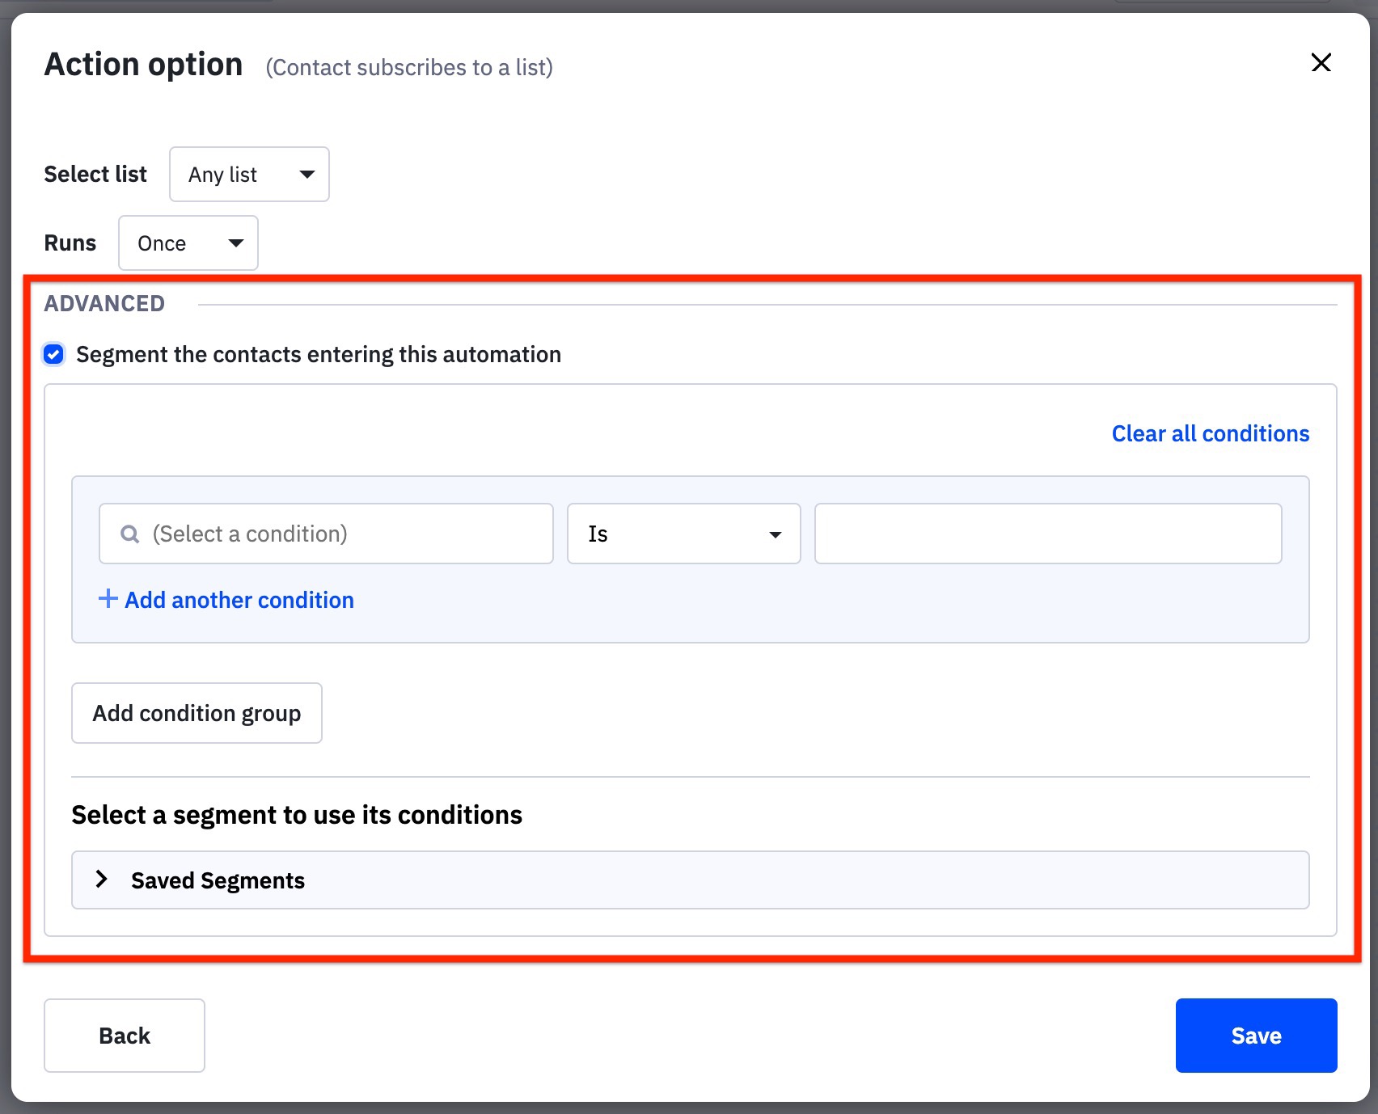Open the Runs dropdown showing Once
1378x1114 pixels.
[x=188, y=243]
